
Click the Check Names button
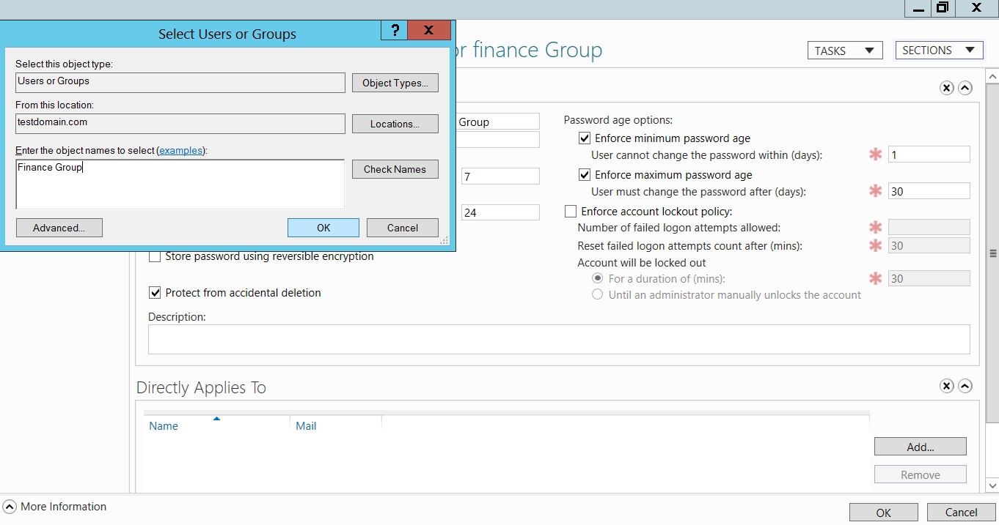(395, 169)
